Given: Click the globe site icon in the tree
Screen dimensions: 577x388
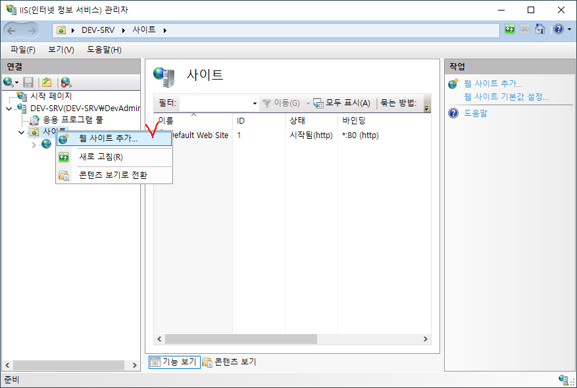Looking at the screenshot, I should [x=46, y=144].
